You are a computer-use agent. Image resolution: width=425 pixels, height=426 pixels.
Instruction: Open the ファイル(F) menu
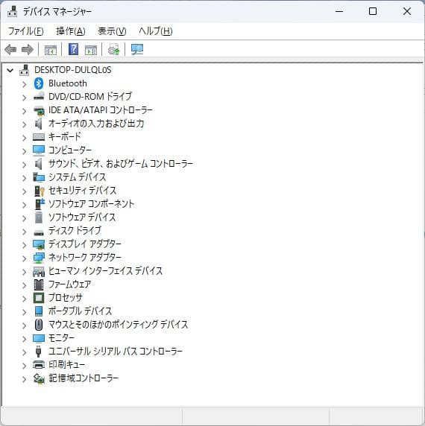coord(26,31)
